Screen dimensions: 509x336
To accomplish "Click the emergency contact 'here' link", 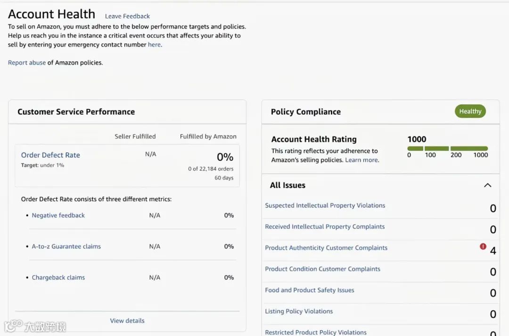I will [x=154, y=45].
